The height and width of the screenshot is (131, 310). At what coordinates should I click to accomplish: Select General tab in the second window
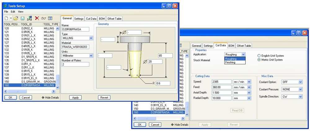[x=197, y=45]
